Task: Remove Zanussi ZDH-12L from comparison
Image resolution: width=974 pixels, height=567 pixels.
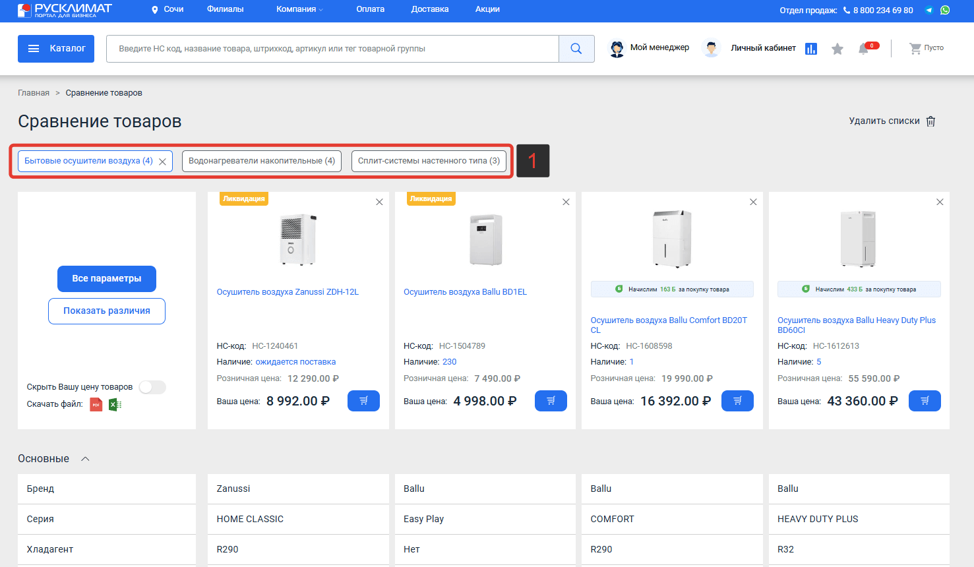Action: coord(379,202)
